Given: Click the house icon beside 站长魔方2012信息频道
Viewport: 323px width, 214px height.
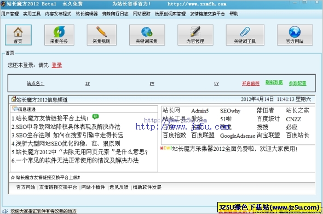Looking at the screenshot, I should pos(14,99).
